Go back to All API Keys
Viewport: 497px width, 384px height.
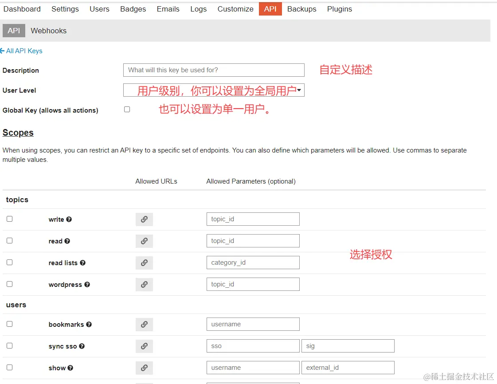[x=21, y=51]
